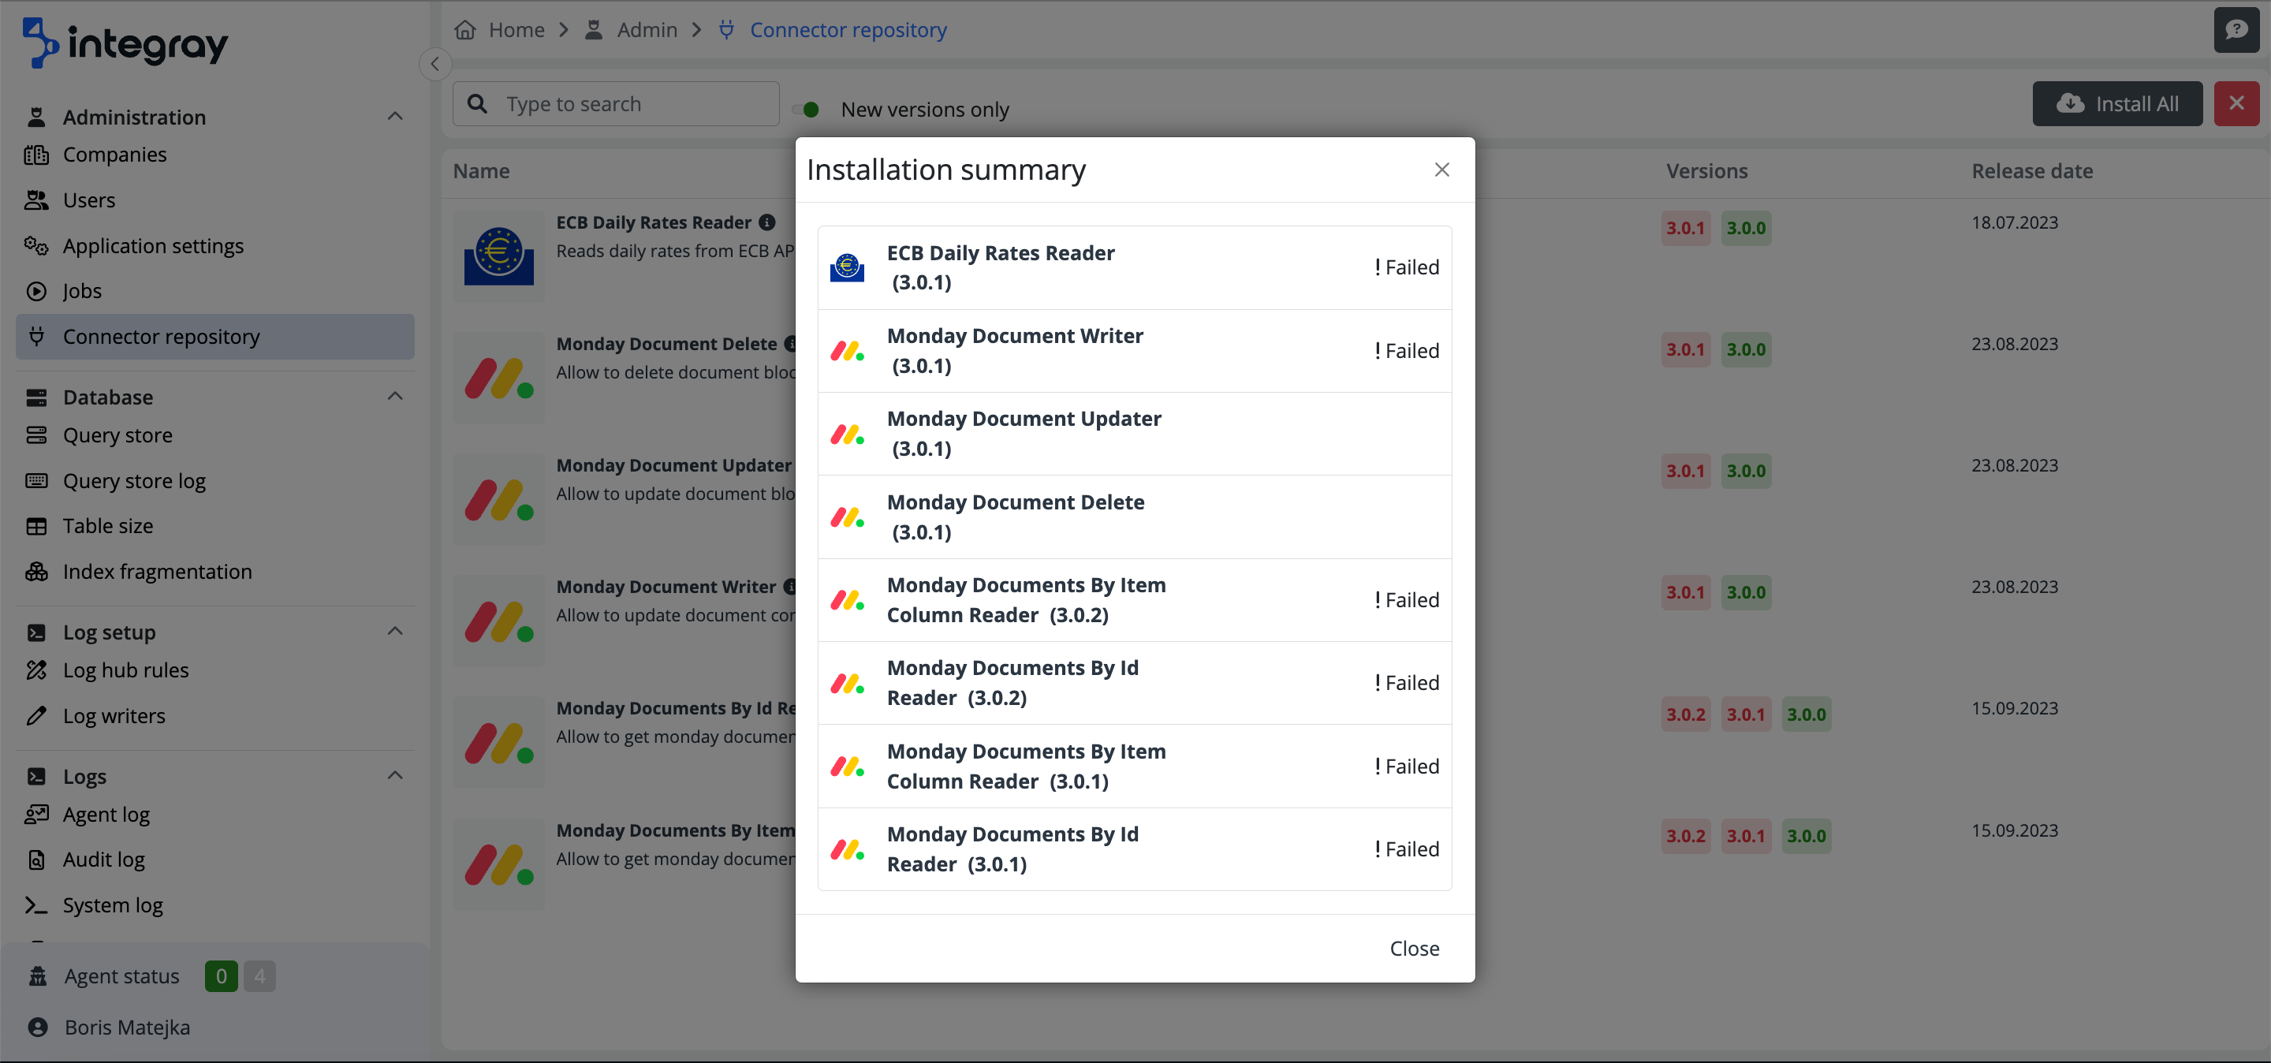Collapse the Log setup section
Image resolution: width=2271 pixels, height=1063 pixels.
[x=395, y=631]
